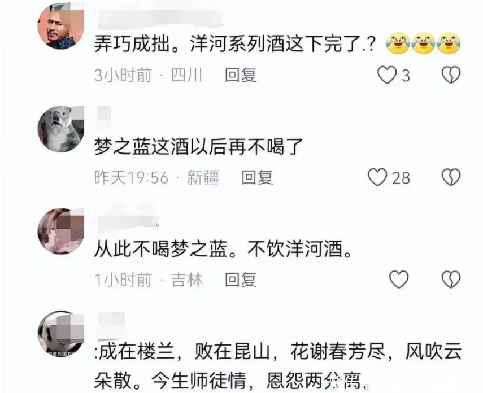
Task: Tap the like count 28
Action: point(401,178)
